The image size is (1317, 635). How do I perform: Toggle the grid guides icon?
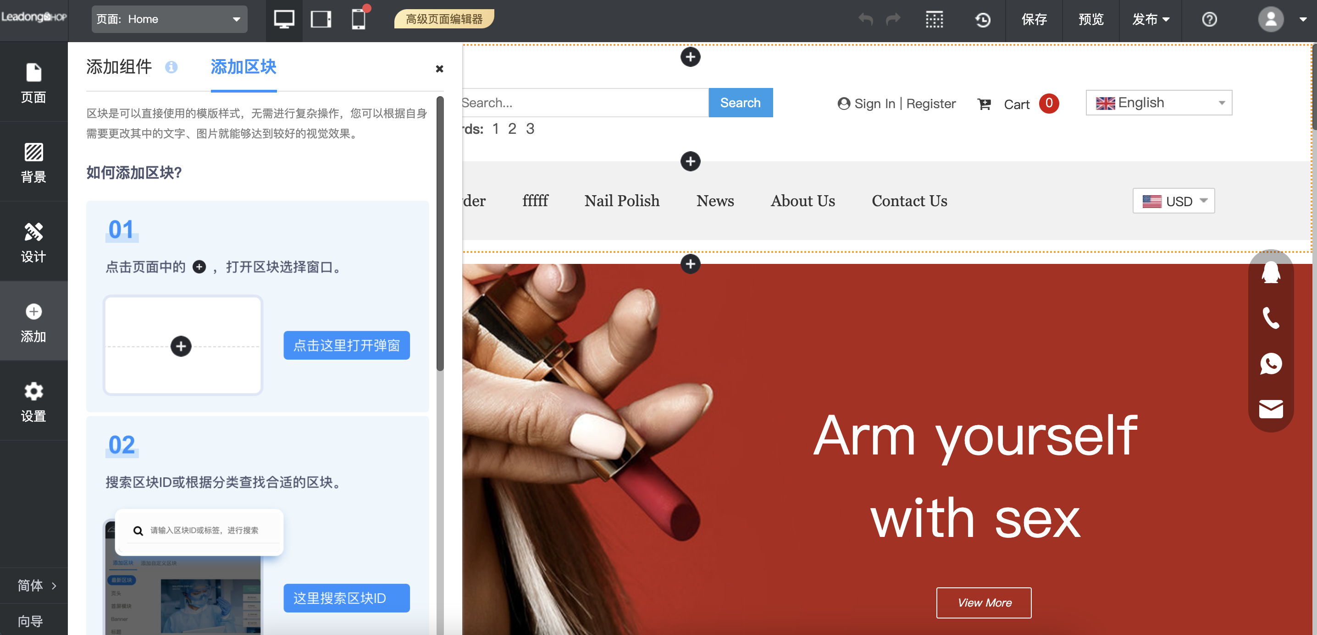click(x=934, y=19)
